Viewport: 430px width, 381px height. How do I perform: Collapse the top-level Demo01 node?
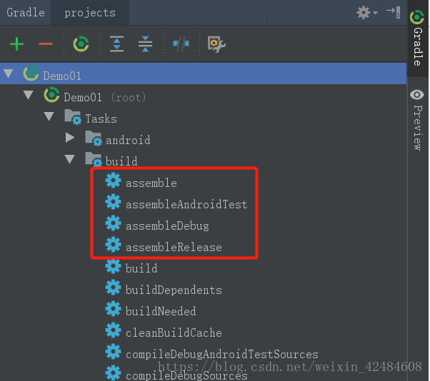9,73
